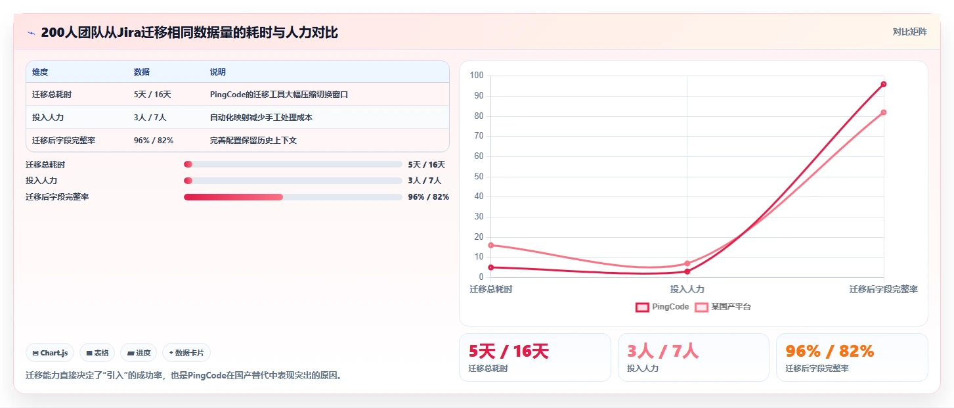Viewport: 954px width, 408px height.
Task: Select the 5天 / 16天 table cell
Action: [x=152, y=95]
